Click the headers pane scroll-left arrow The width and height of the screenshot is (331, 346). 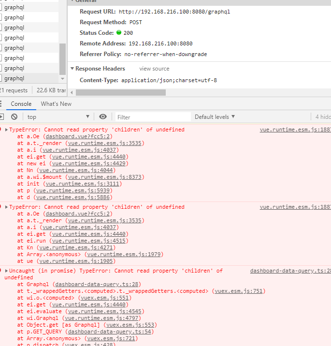tap(72, 92)
